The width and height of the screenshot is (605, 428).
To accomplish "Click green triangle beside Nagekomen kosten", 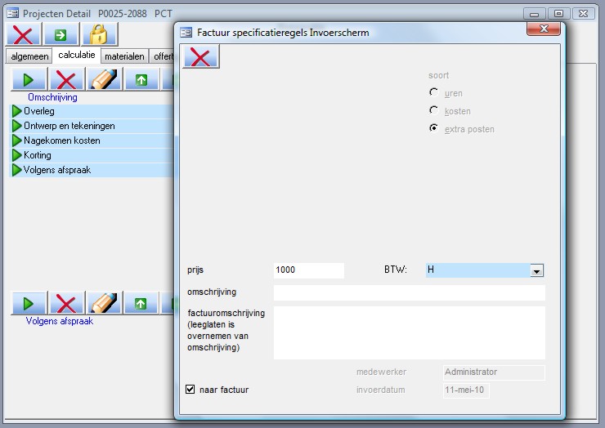I will (x=16, y=140).
